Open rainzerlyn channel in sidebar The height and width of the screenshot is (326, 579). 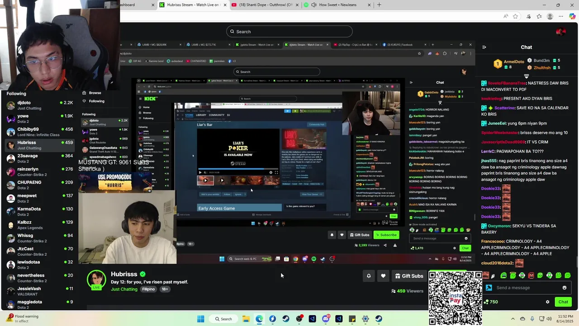39,172
